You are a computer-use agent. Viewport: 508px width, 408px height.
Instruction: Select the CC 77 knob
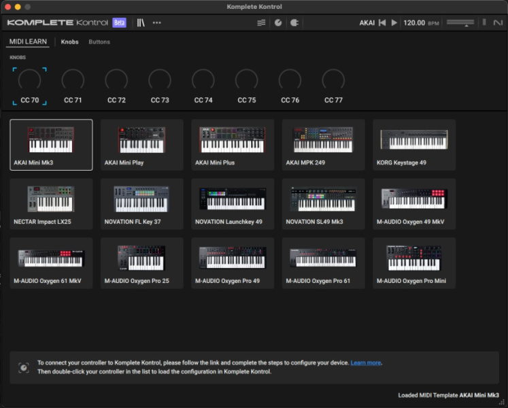click(x=333, y=86)
